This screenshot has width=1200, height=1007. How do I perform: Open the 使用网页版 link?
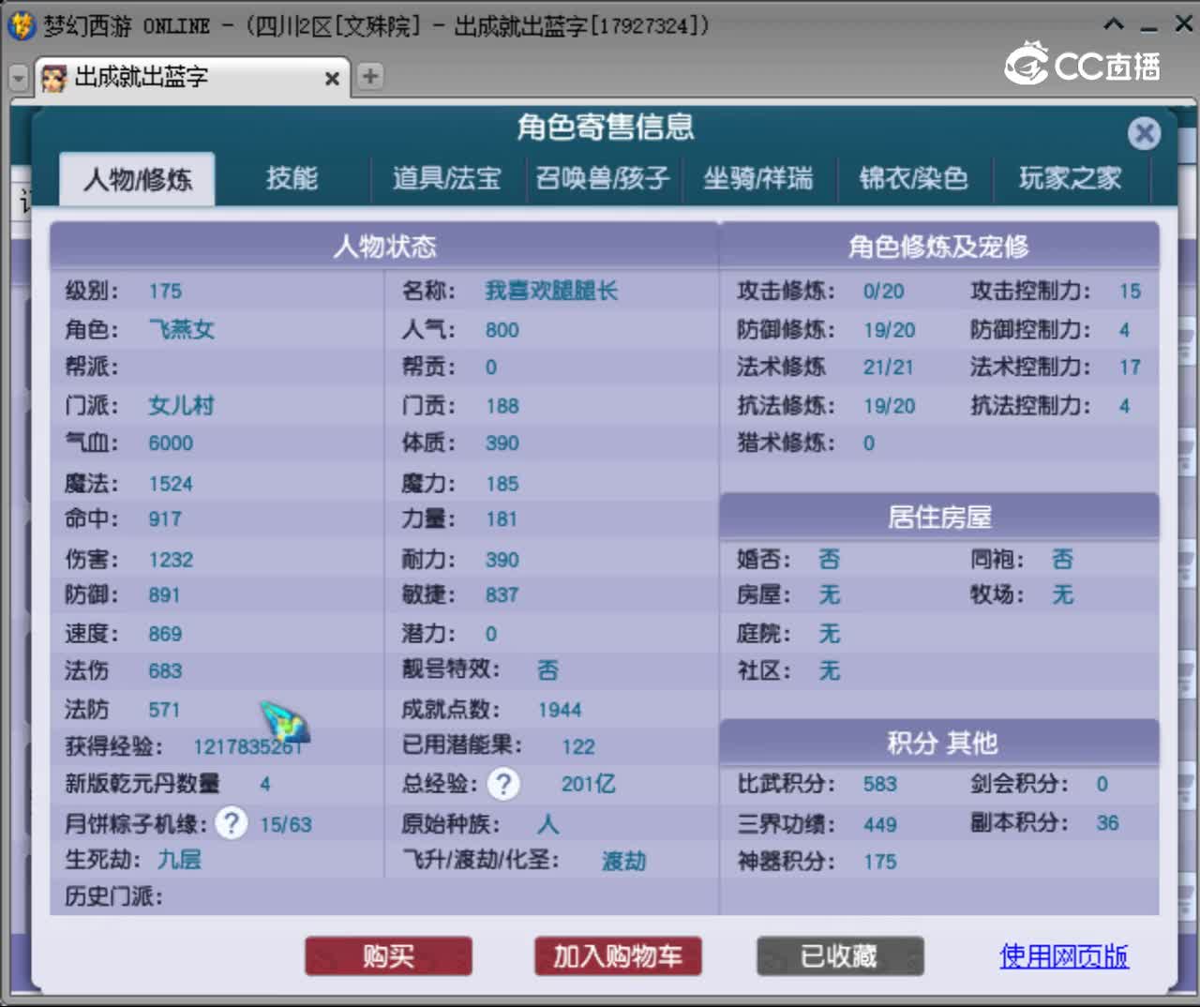[1064, 956]
